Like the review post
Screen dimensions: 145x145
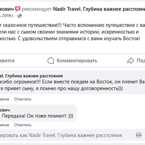point(7,61)
